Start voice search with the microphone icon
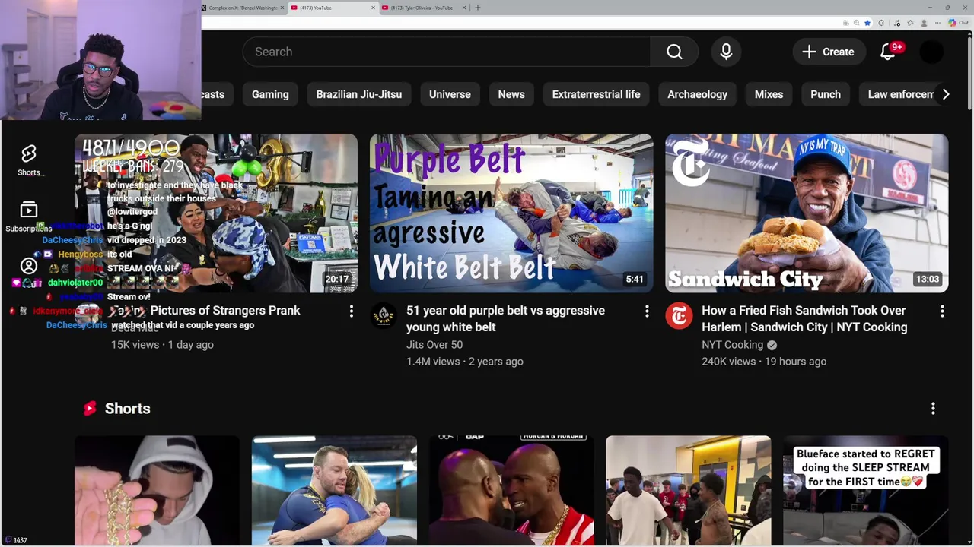The width and height of the screenshot is (974, 547). tap(726, 52)
